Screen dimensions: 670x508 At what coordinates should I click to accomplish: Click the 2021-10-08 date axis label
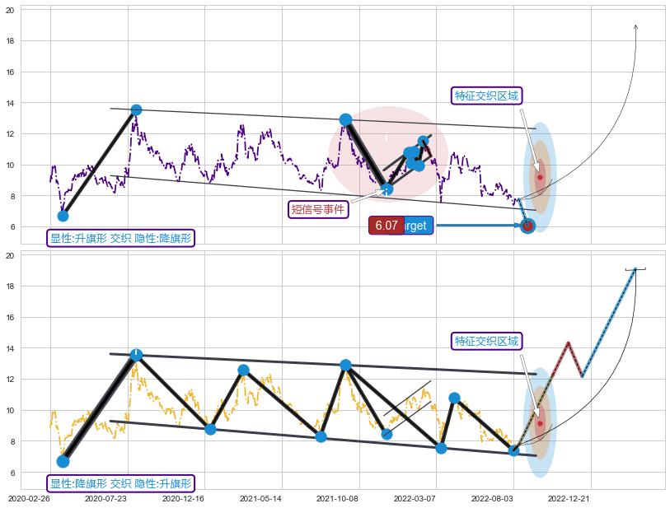[x=339, y=498]
